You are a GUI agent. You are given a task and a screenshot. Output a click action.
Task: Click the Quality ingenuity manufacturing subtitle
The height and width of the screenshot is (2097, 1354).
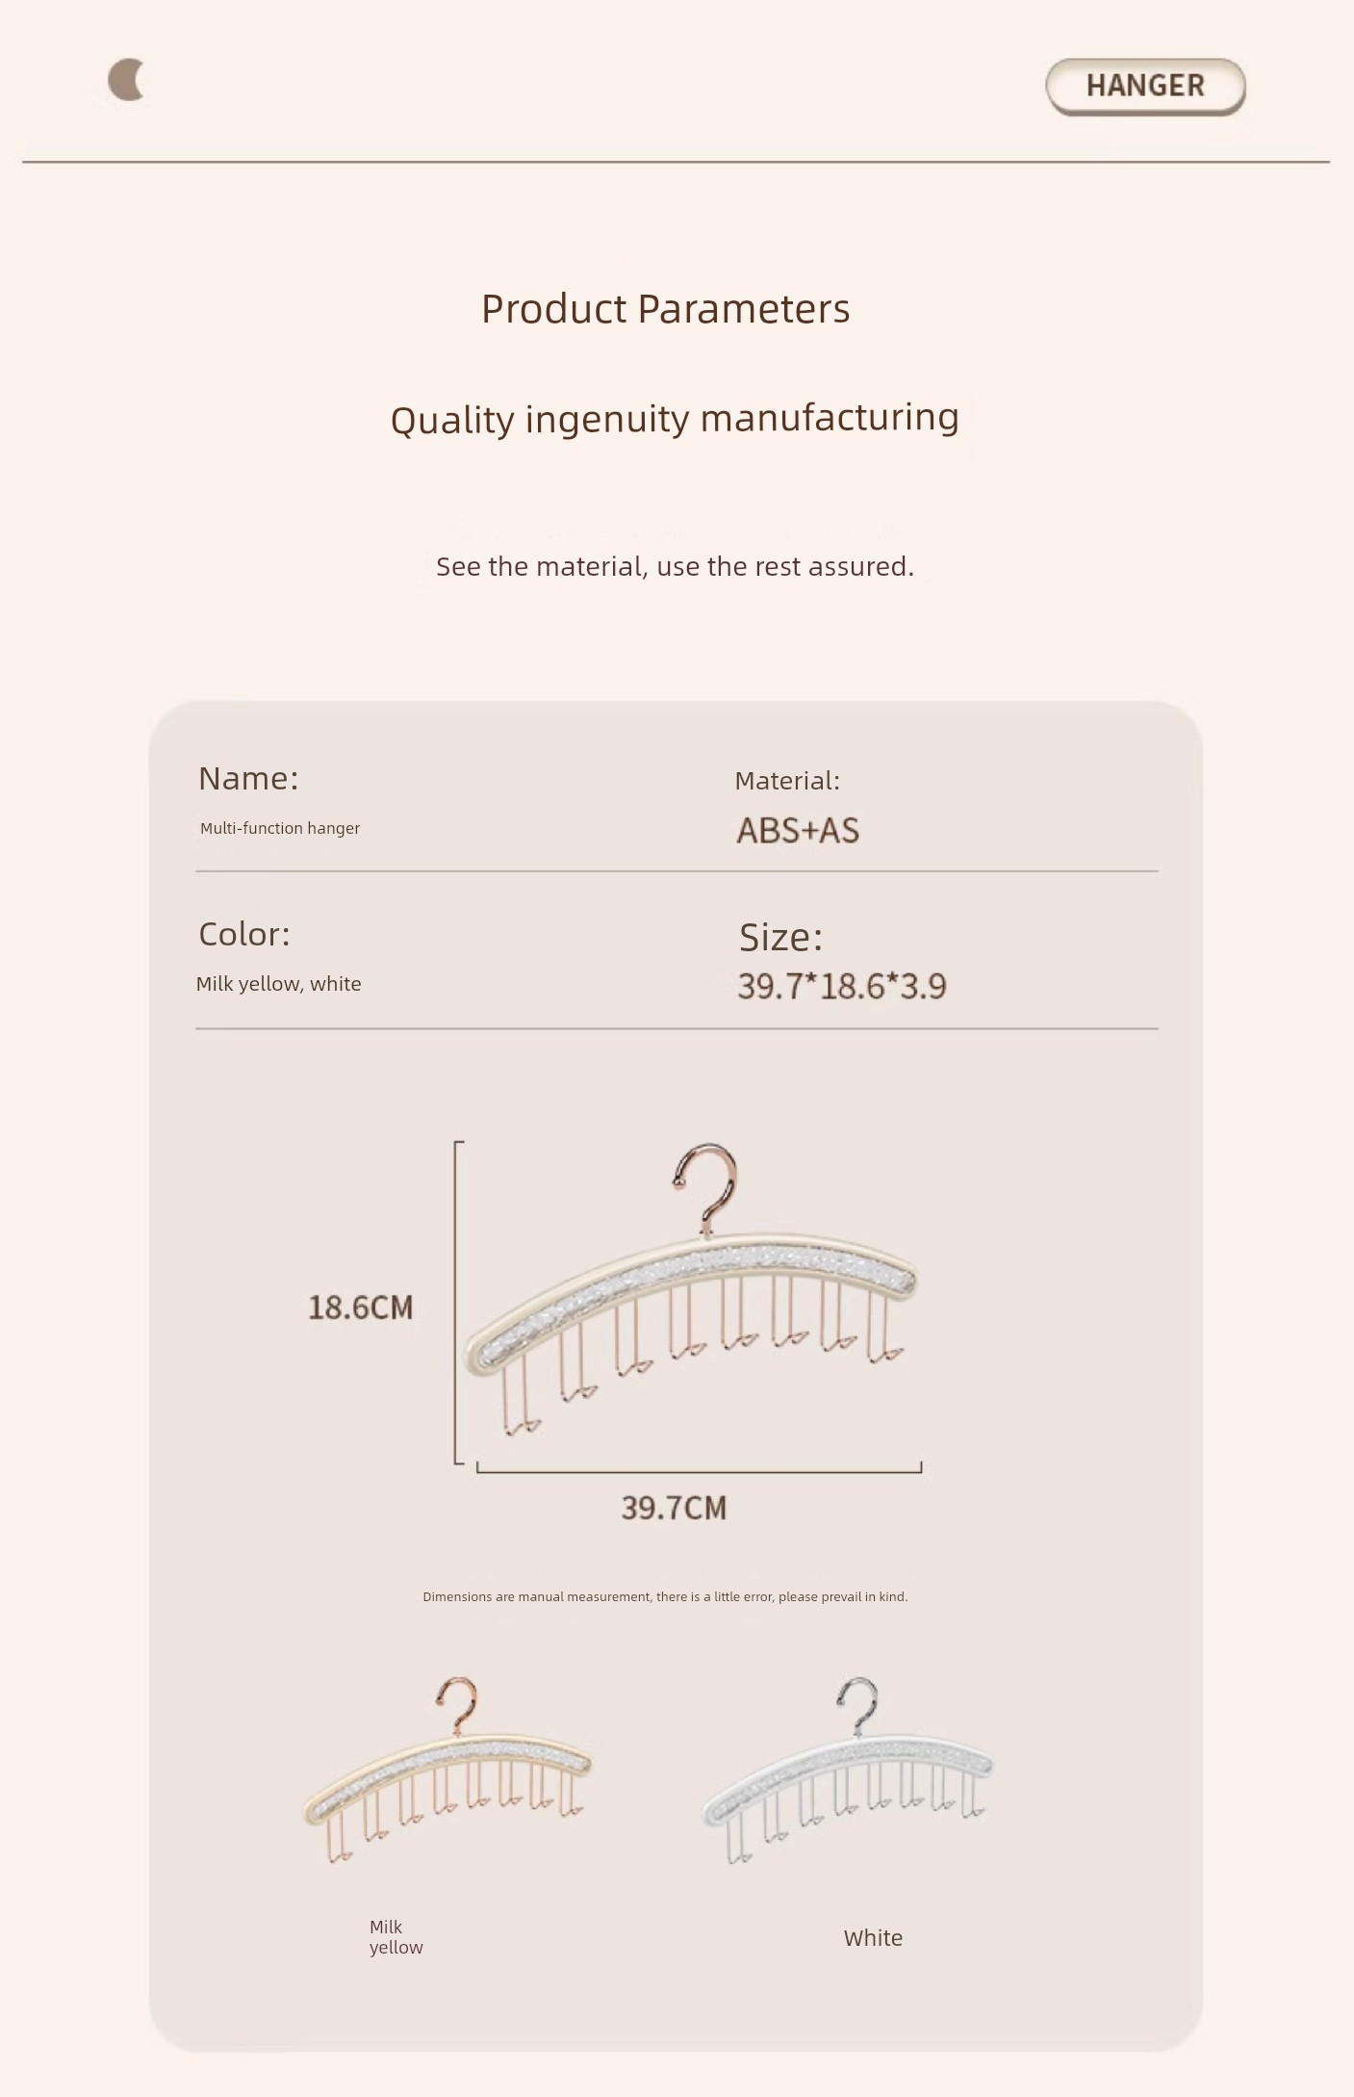pos(675,419)
